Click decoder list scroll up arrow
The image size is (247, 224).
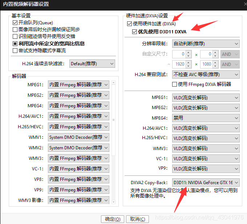click(x=113, y=82)
